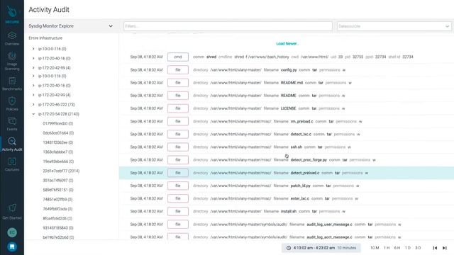The height and width of the screenshot is (255, 454).
Task: Open the Get Started page
Action: (x=12, y=212)
